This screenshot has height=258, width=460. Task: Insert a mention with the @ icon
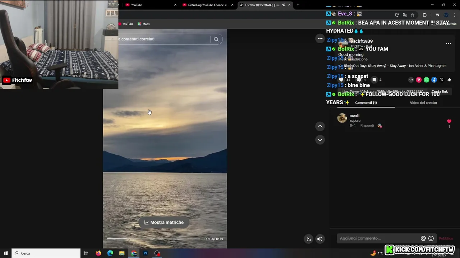point(423,238)
